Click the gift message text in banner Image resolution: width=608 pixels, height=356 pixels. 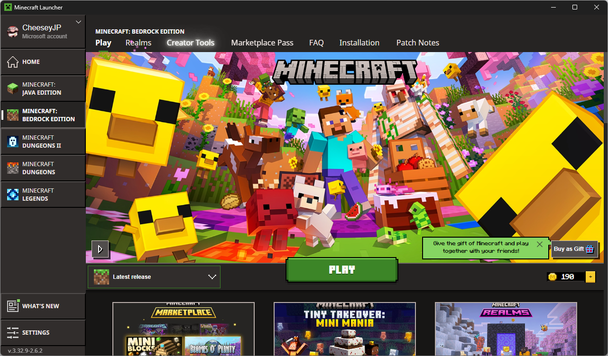[x=481, y=247]
